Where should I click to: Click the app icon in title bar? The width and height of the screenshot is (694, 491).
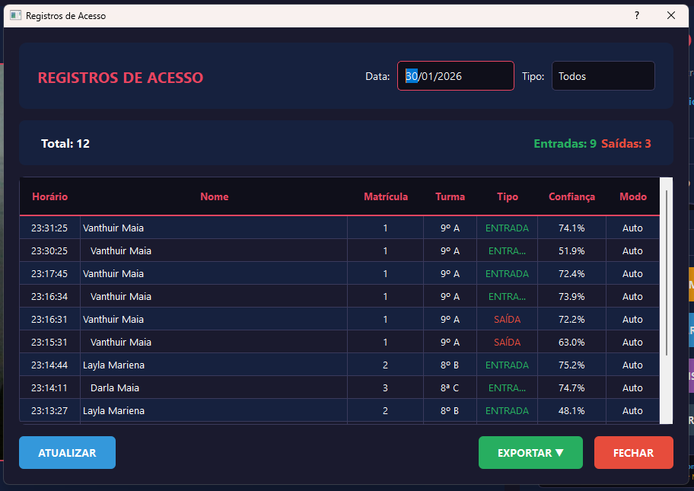tap(15, 15)
